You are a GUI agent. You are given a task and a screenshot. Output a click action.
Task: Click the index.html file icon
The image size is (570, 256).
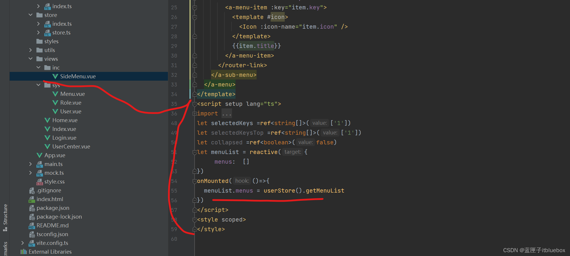click(x=32, y=199)
